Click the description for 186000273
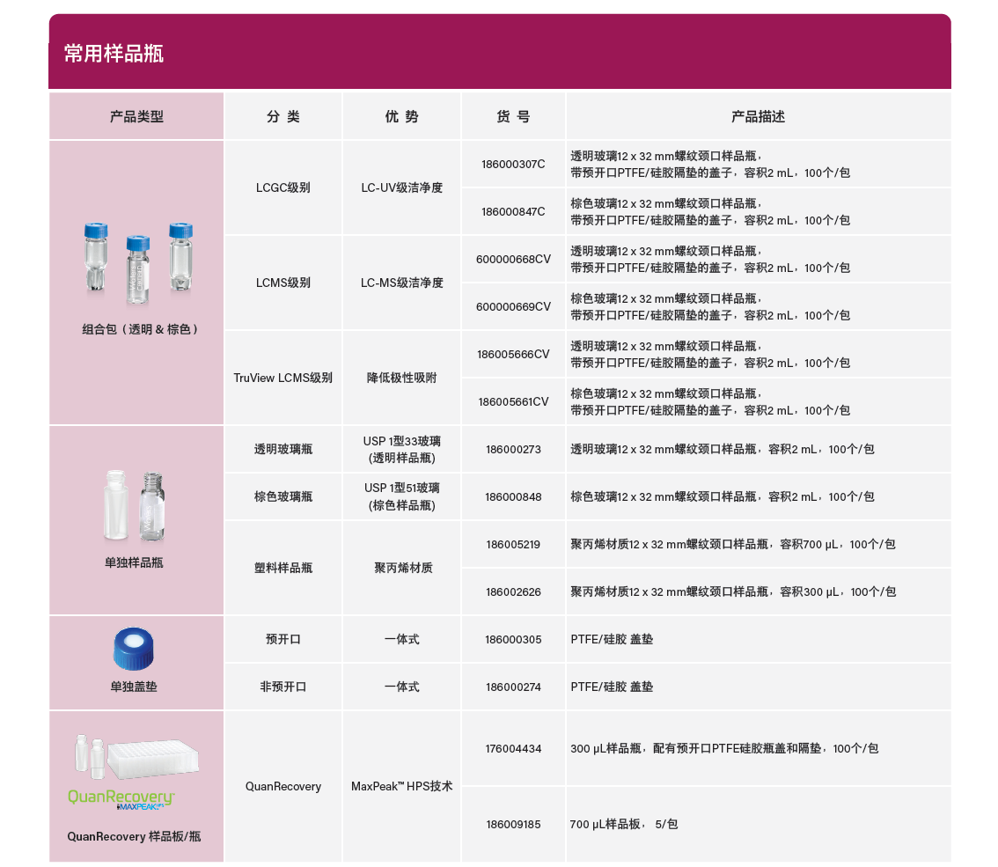This screenshot has width=998, height=867. (723, 450)
